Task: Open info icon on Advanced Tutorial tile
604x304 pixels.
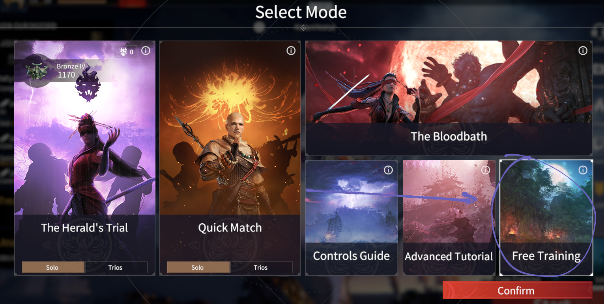Action: click(x=486, y=170)
